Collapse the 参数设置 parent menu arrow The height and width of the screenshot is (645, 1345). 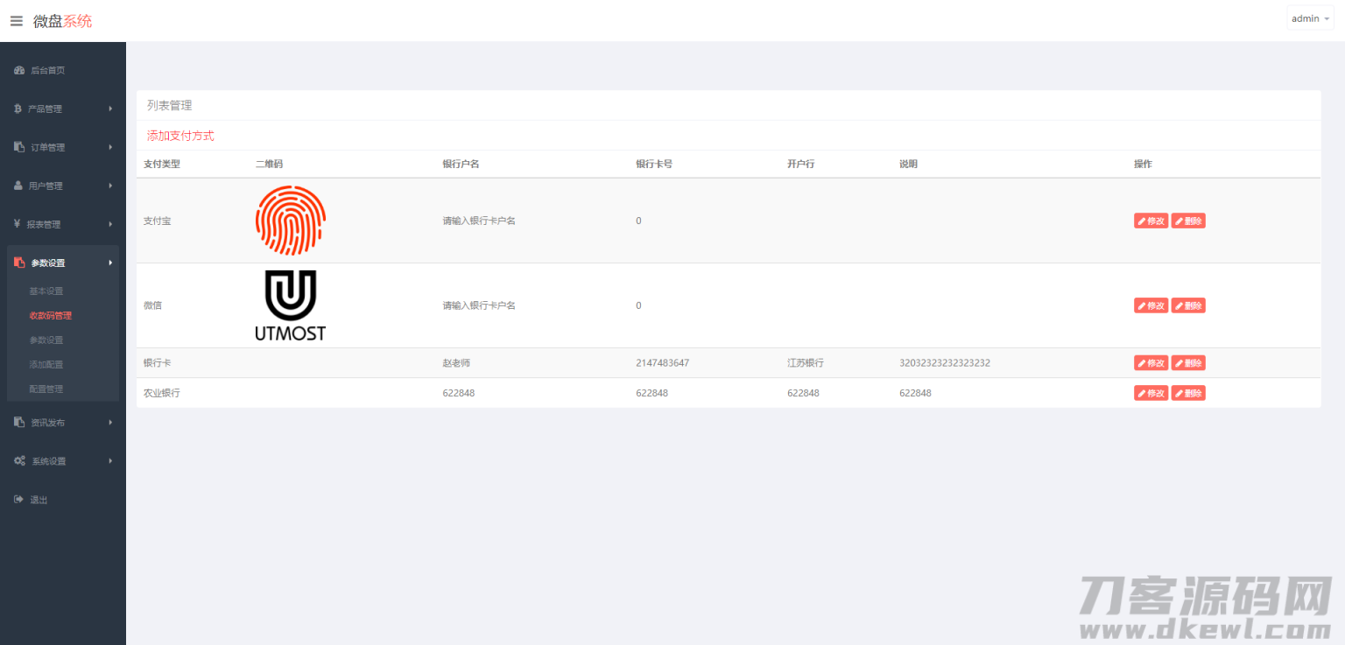[110, 263]
